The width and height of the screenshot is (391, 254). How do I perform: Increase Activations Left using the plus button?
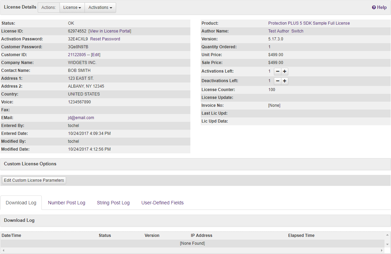pyautogui.click(x=285, y=72)
